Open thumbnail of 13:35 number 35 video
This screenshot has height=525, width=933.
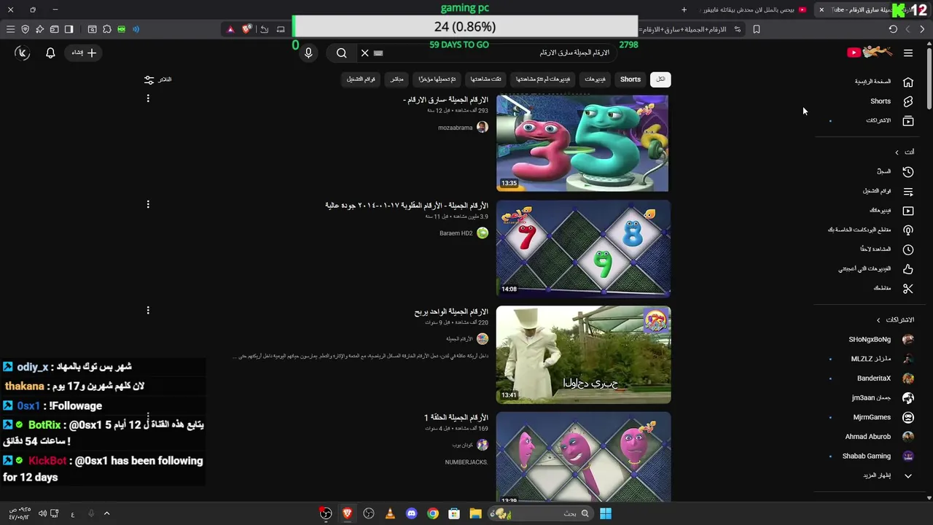click(582, 143)
